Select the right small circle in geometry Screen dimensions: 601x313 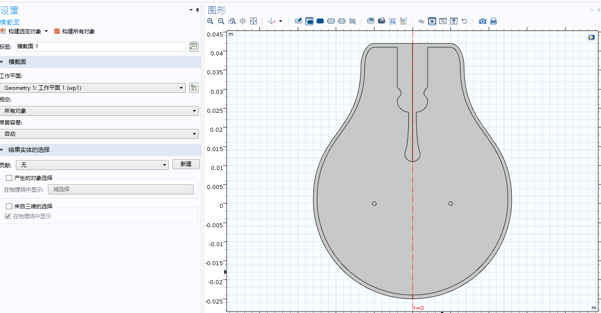click(451, 203)
